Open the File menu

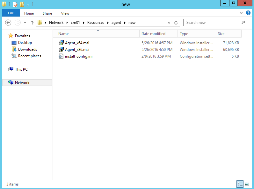tap(11, 13)
